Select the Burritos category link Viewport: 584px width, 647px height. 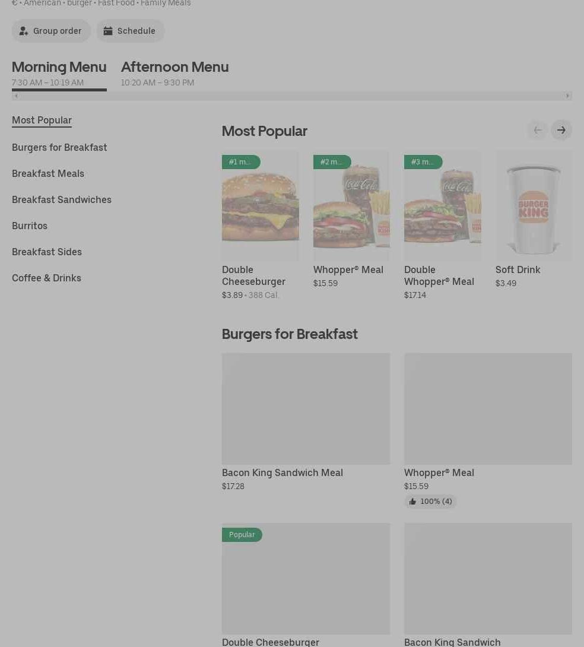30,226
